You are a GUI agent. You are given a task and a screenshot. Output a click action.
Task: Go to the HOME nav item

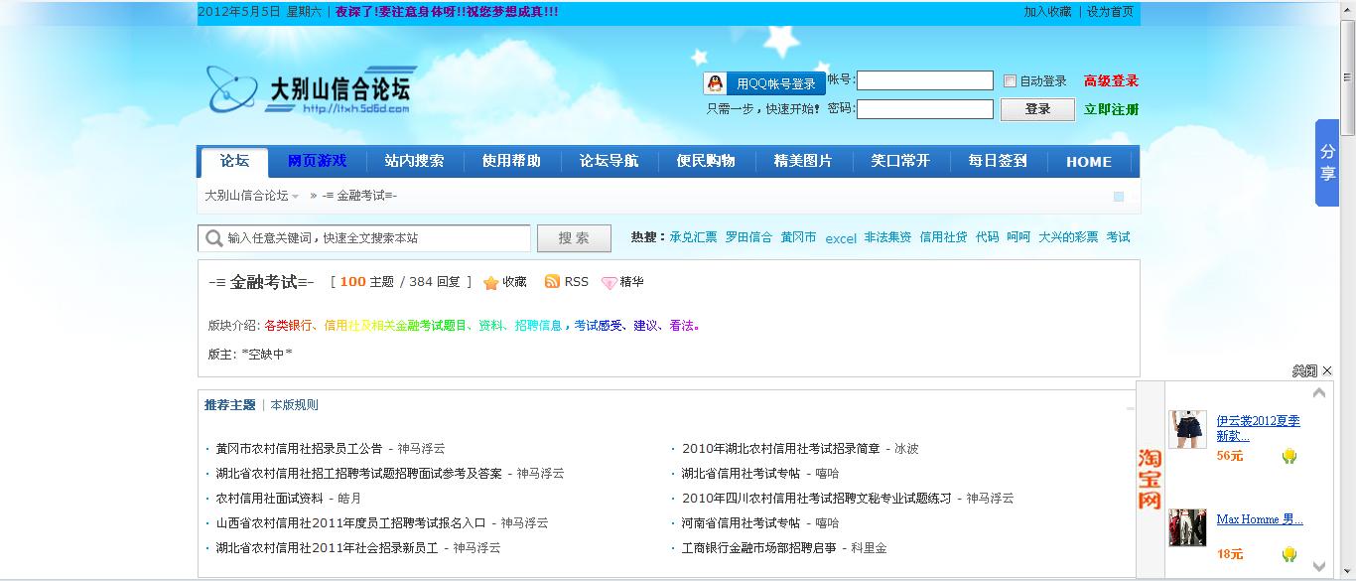pyautogui.click(x=1089, y=162)
